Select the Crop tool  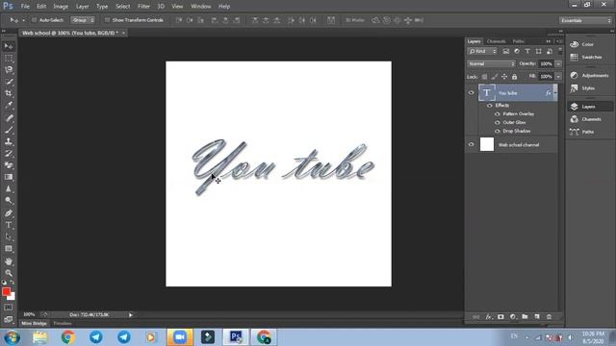click(9, 93)
